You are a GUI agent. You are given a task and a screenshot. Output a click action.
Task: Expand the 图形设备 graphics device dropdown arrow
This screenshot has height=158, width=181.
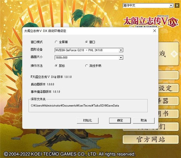coord(121,50)
